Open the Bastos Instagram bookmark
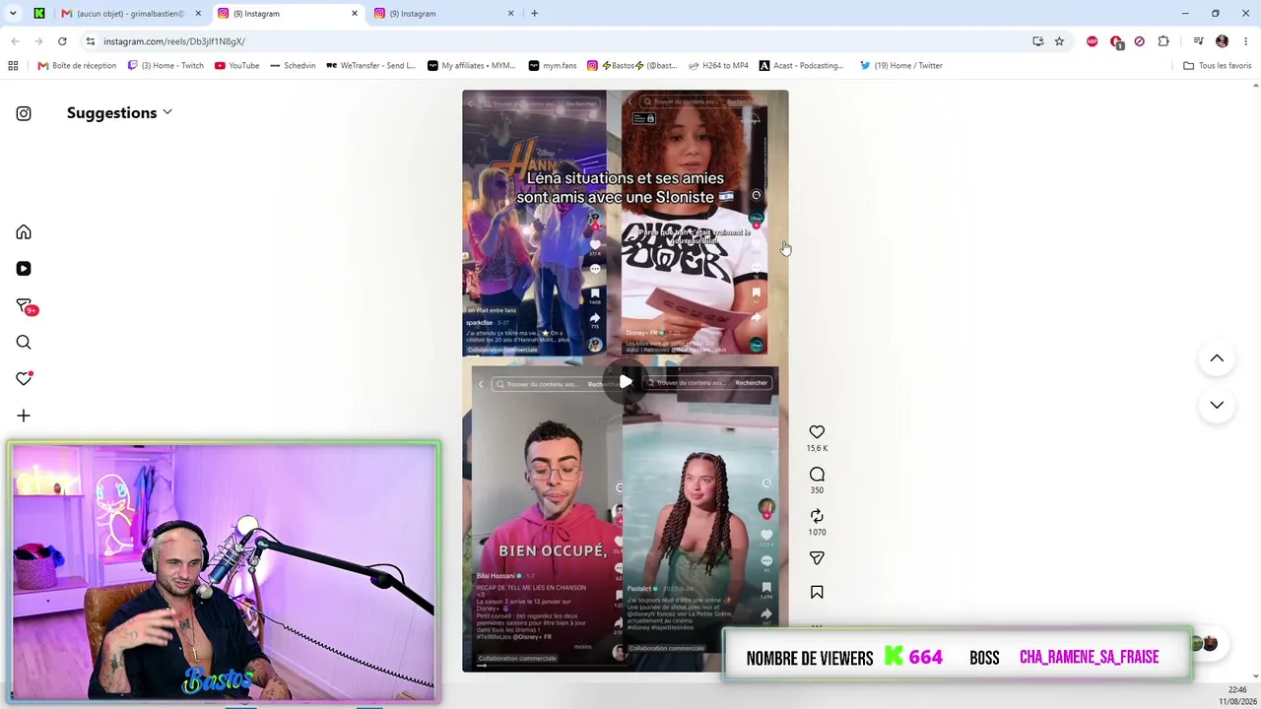 tap(631, 66)
